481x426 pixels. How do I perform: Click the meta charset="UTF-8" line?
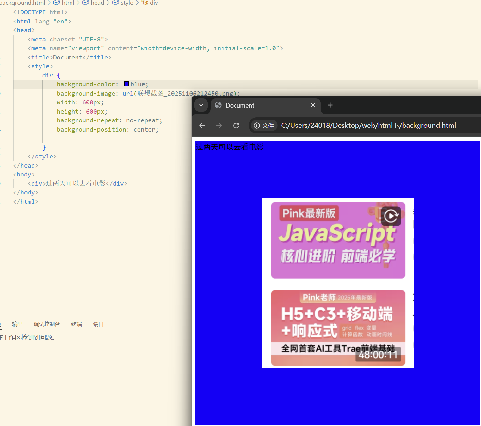[x=68, y=40]
